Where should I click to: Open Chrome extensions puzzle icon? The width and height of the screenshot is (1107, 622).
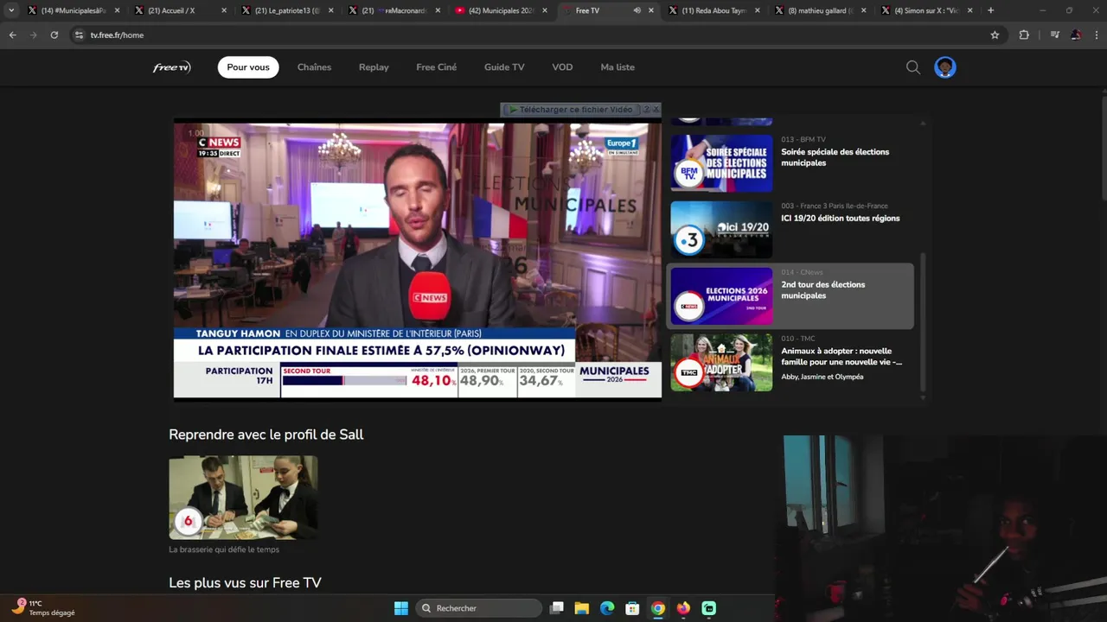1024,35
